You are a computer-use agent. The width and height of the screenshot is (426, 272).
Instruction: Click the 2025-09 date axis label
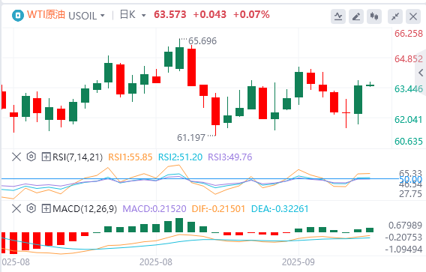pos(298,262)
